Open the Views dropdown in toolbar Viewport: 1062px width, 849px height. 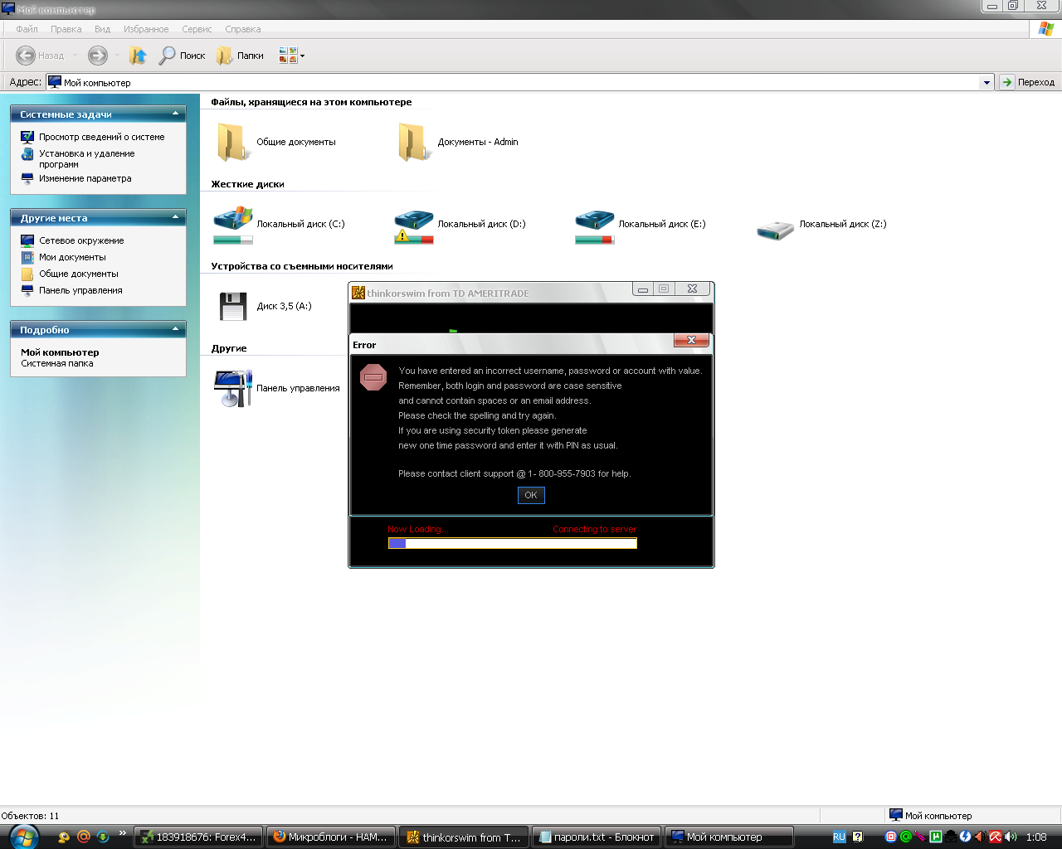tap(292, 56)
